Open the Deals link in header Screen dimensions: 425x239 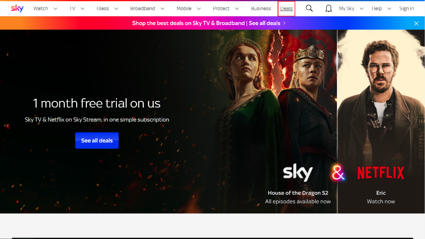tap(286, 8)
